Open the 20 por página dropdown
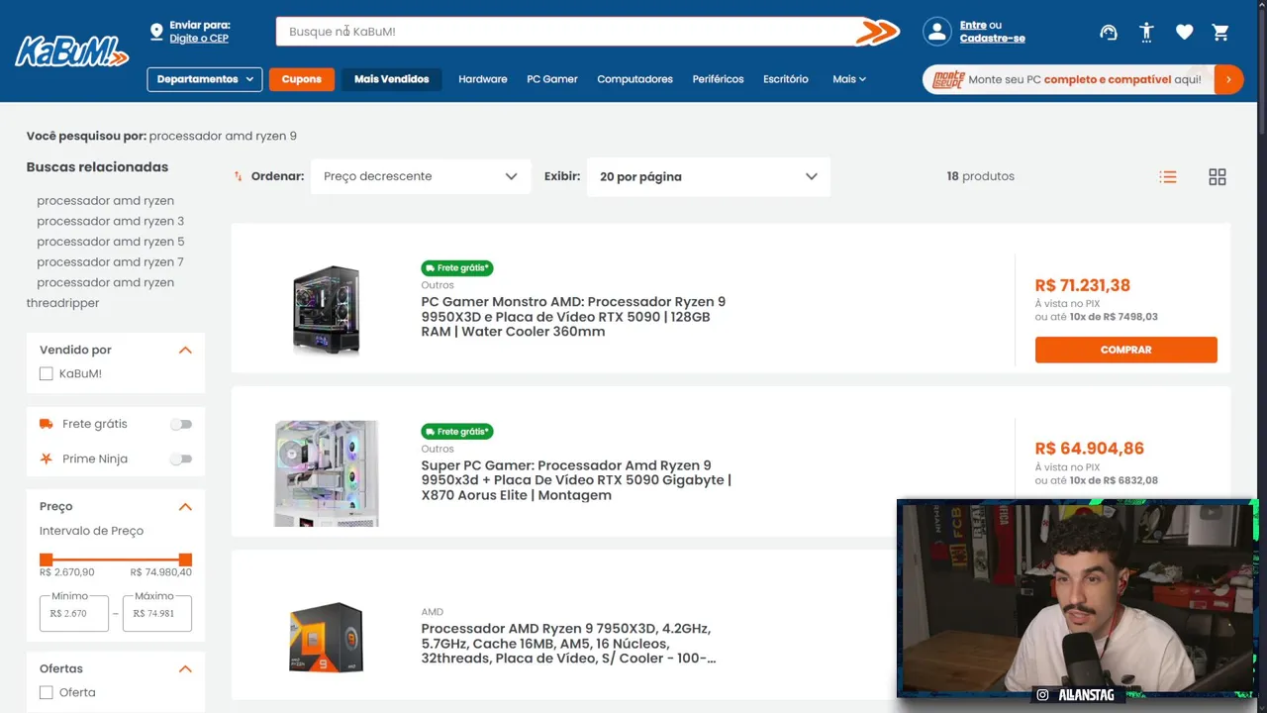The image size is (1267, 713). [x=709, y=176]
